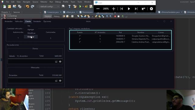Click the Clean and Build hammer-broom icon
195x110 pixels.
75,6
